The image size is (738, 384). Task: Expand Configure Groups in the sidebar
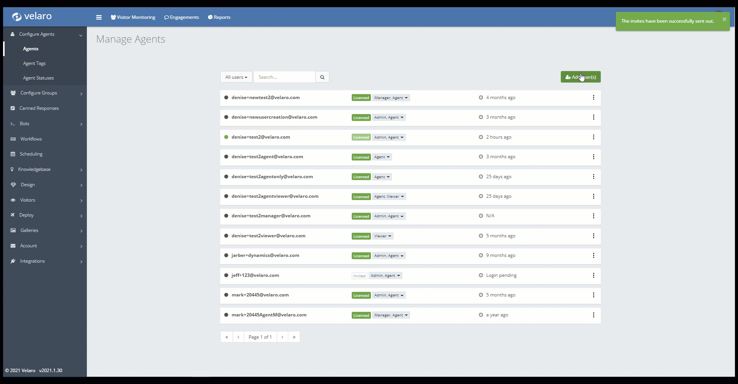click(x=38, y=93)
